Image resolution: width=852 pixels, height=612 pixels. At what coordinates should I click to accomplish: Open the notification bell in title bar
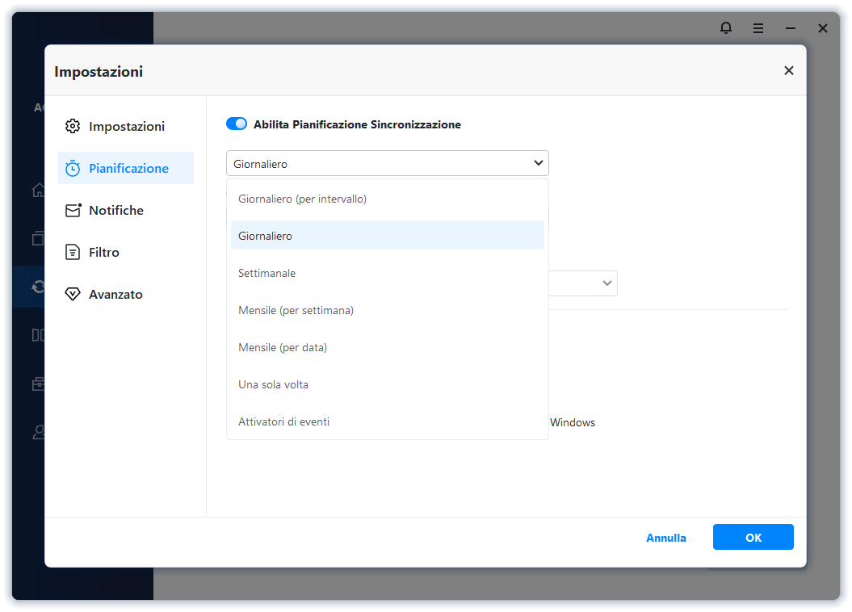click(x=726, y=28)
